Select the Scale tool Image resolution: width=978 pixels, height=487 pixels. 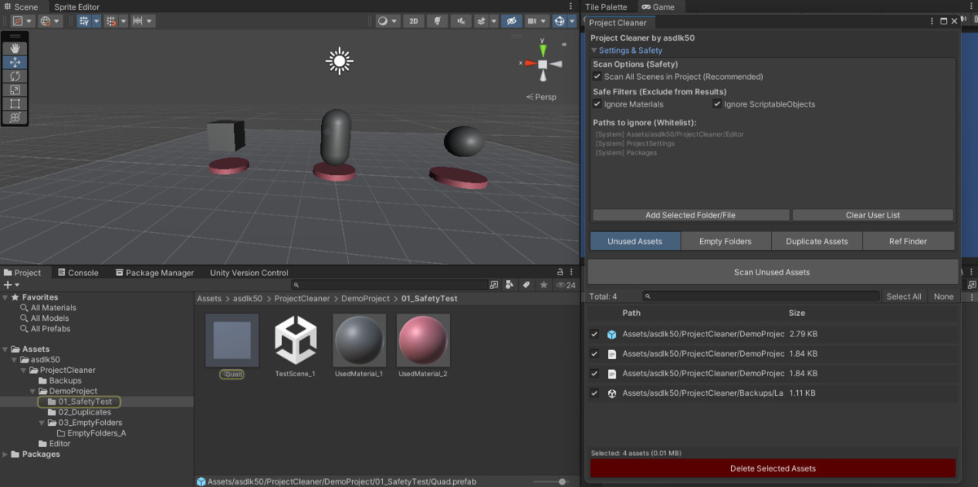coord(15,90)
